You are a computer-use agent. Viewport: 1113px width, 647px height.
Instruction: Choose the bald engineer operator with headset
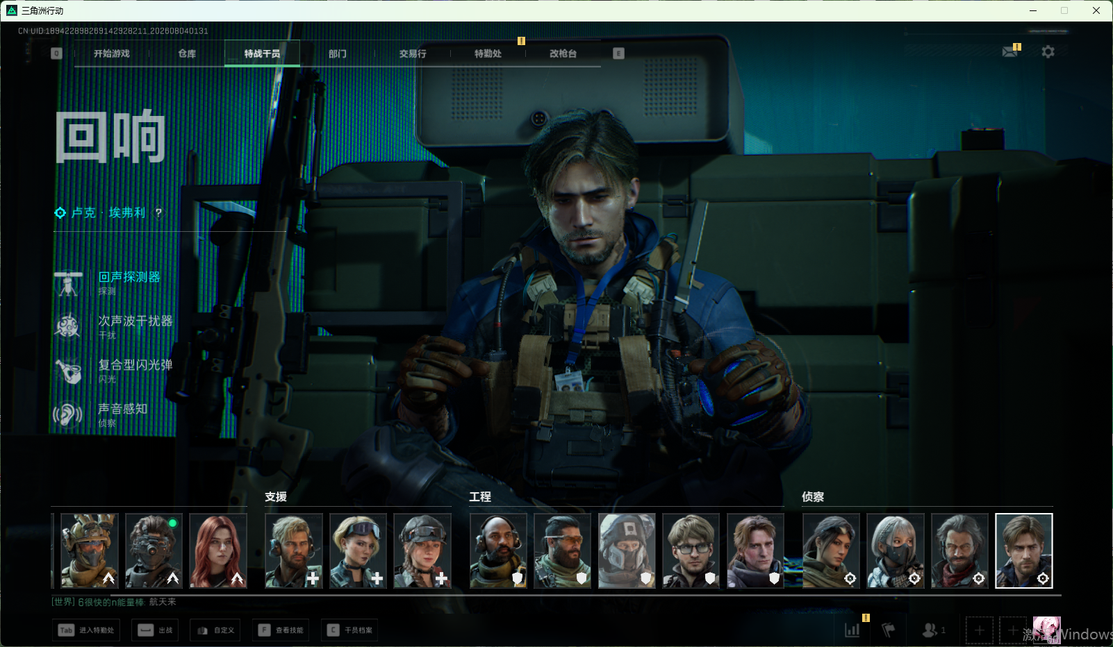point(498,551)
